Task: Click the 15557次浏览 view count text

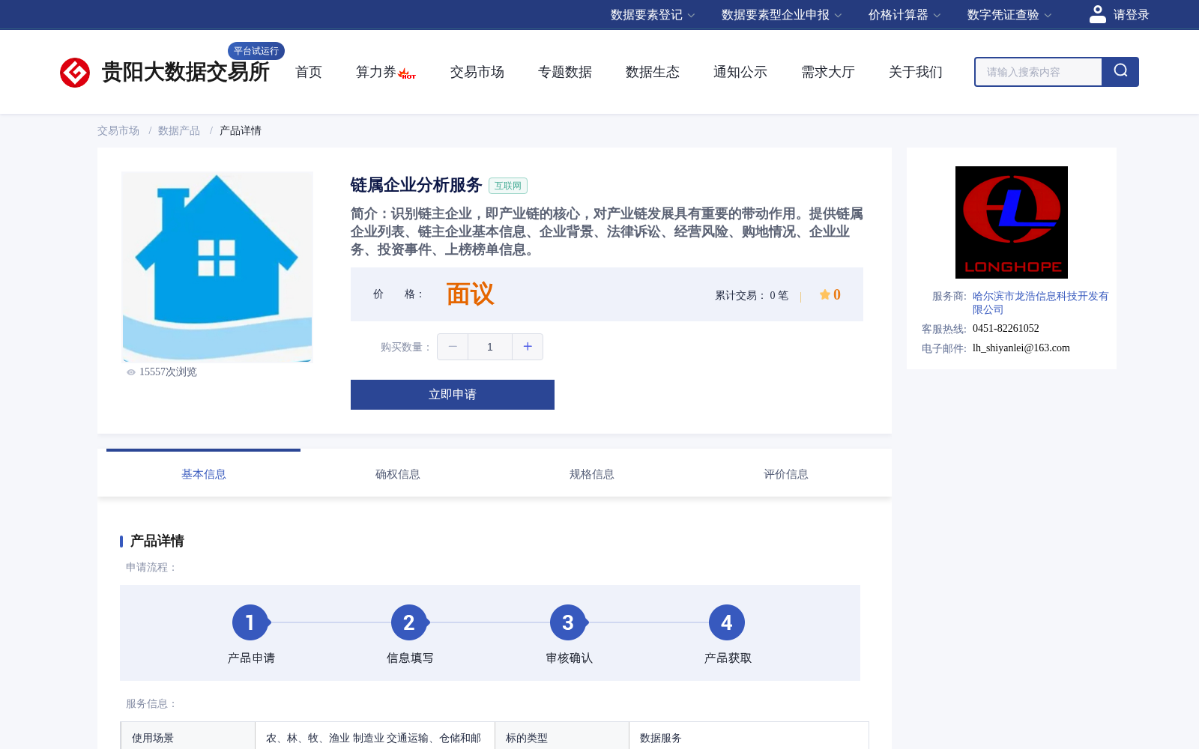Action: click(x=168, y=372)
